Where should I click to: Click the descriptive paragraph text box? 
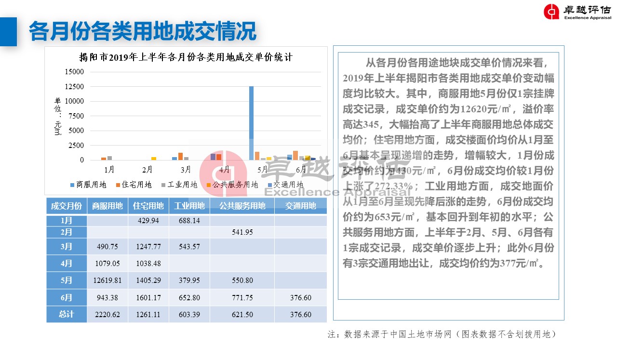tap(448, 164)
